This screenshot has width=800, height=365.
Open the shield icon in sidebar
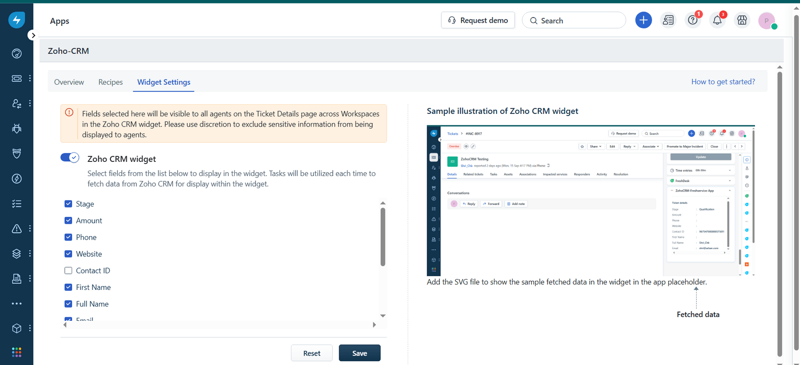tap(17, 154)
